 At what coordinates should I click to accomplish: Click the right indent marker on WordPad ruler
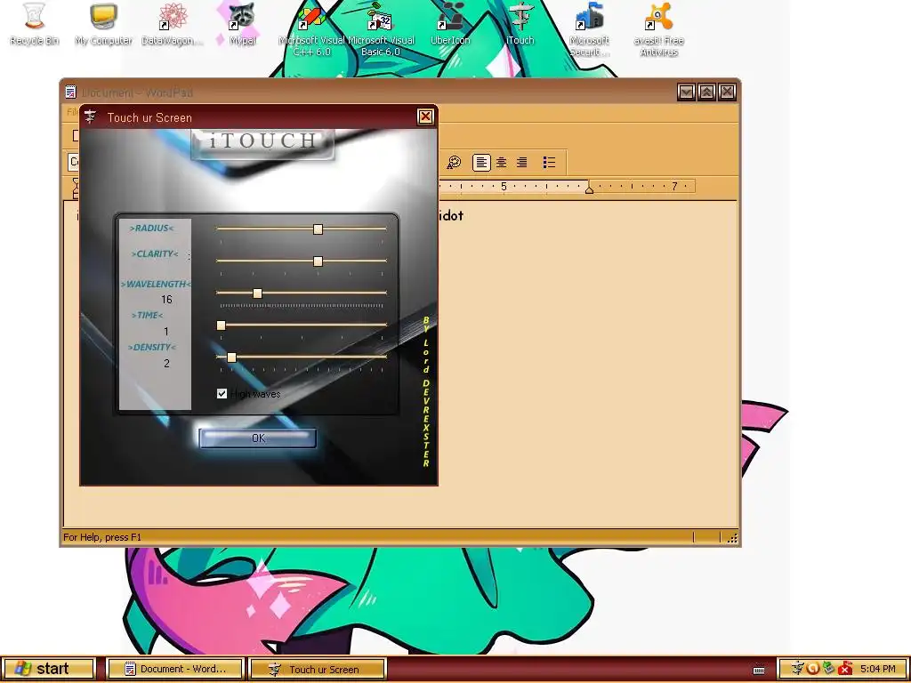(x=589, y=189)
